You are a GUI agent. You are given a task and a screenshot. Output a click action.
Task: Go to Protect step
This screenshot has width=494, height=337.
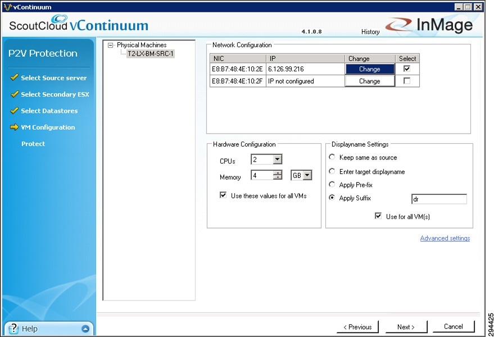[x=33, y=144]
